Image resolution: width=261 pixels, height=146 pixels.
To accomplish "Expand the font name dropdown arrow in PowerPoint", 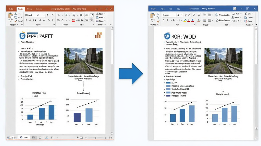I will 45,15.
